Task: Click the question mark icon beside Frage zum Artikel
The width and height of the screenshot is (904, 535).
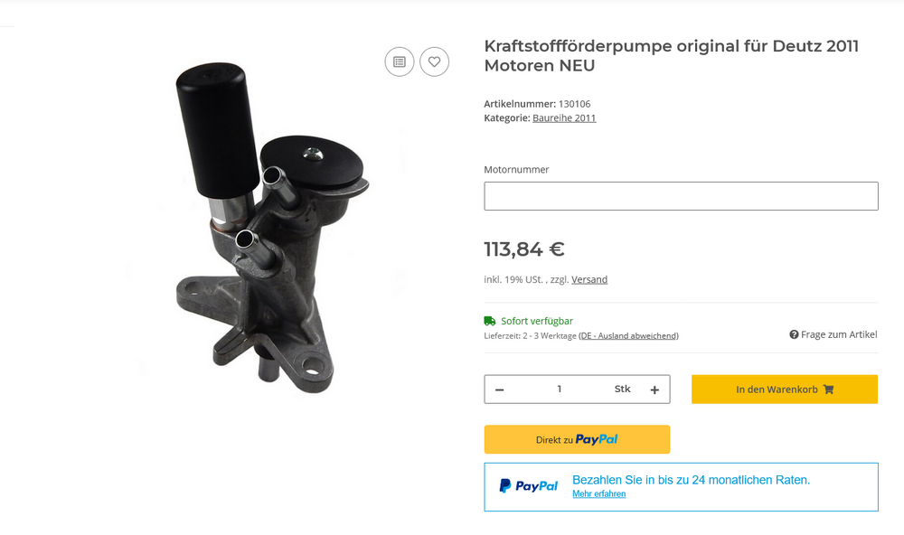Action: (x=794, y=334)
